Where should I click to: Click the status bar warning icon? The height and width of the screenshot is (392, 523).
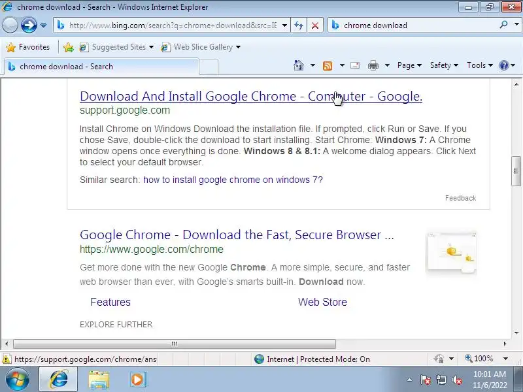[7, 359]
